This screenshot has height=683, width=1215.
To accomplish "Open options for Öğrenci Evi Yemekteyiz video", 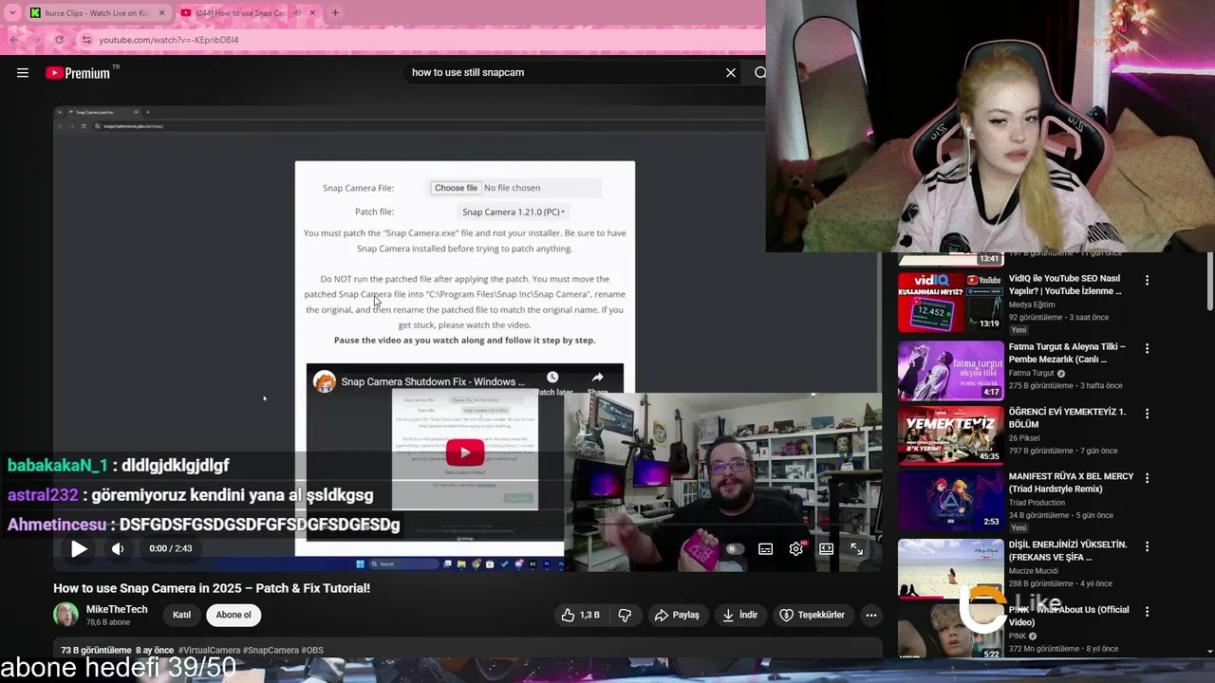I will click(x=1147, y=414).
